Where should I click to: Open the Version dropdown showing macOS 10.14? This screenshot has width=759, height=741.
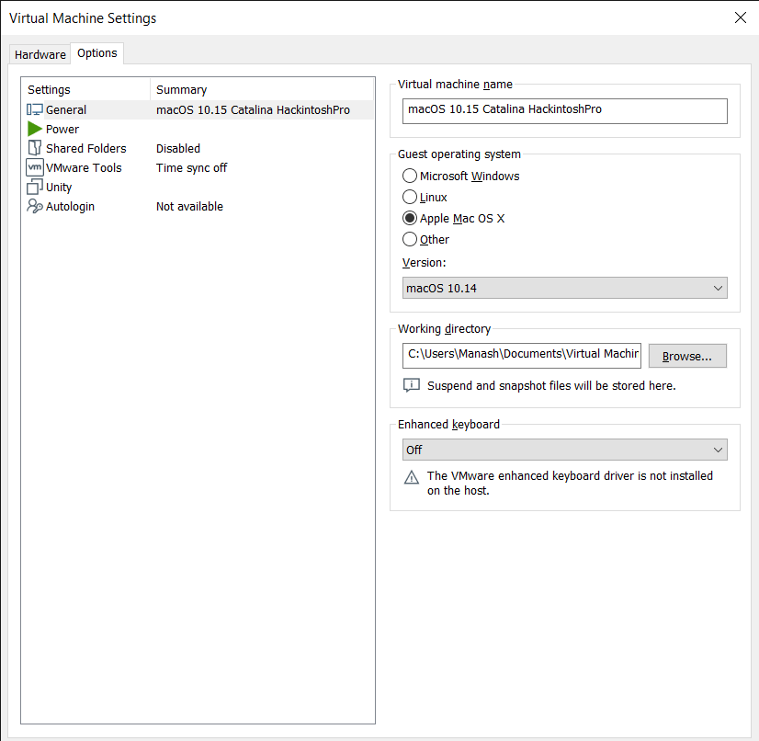pyautogui.click(x=564, y=288)
